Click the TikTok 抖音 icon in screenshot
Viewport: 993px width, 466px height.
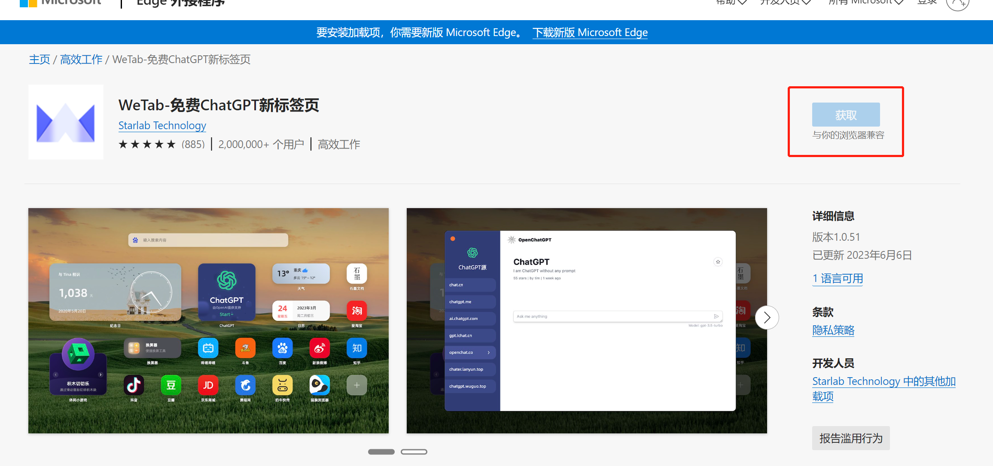coord(134,385)
